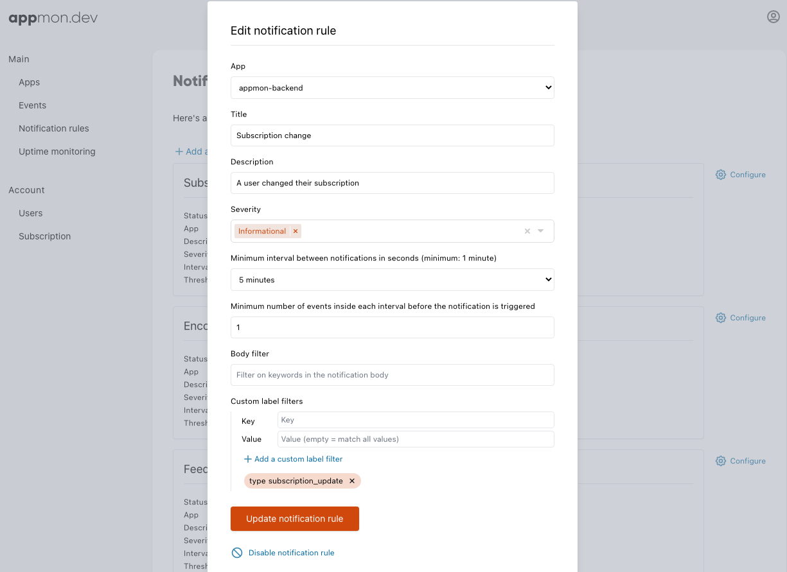Screen dimensions: 787x572
Task: Click Update notification rule button
Action: [x=295, y=519]
